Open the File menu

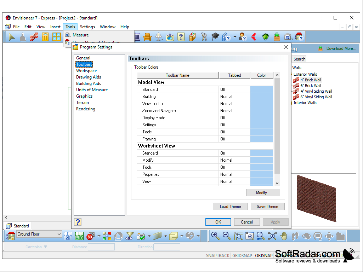16,27
